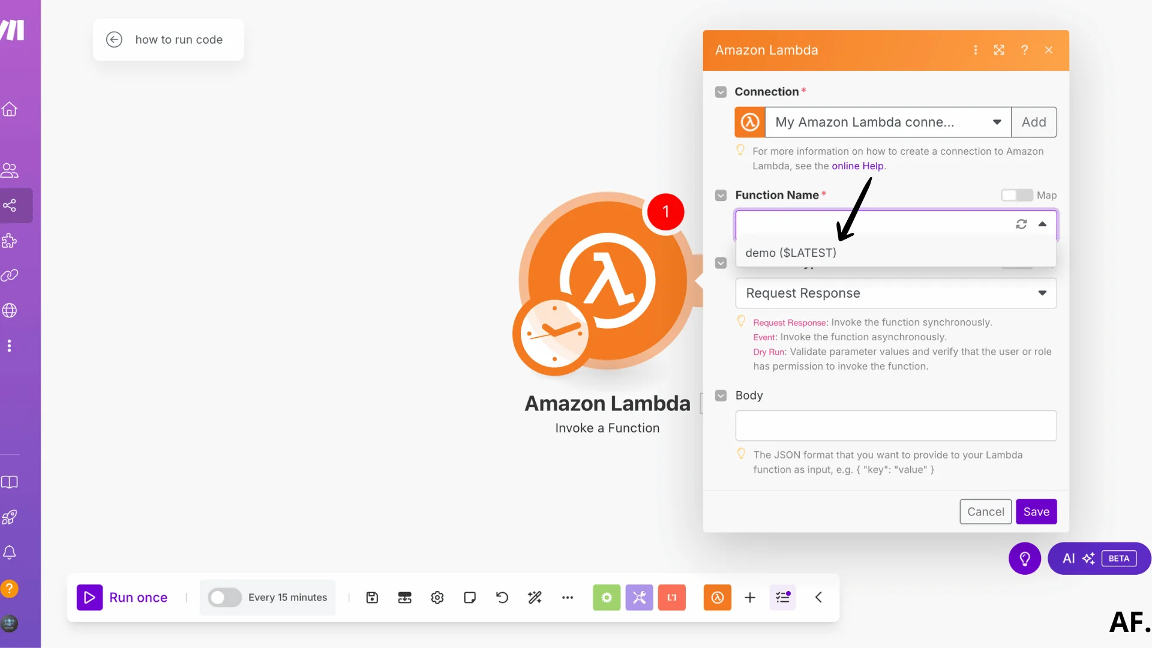The width and height of the screenshot is (1152, 648).
Task: Click the undo arrow icon
Action: click(502, 598)
